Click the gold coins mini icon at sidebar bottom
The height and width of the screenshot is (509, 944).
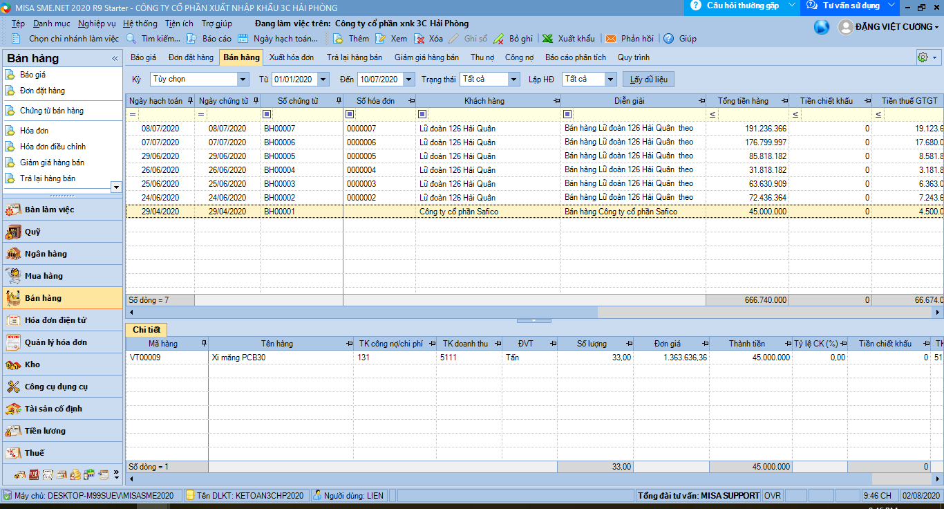pyautogui.click(x=75, y=475)
